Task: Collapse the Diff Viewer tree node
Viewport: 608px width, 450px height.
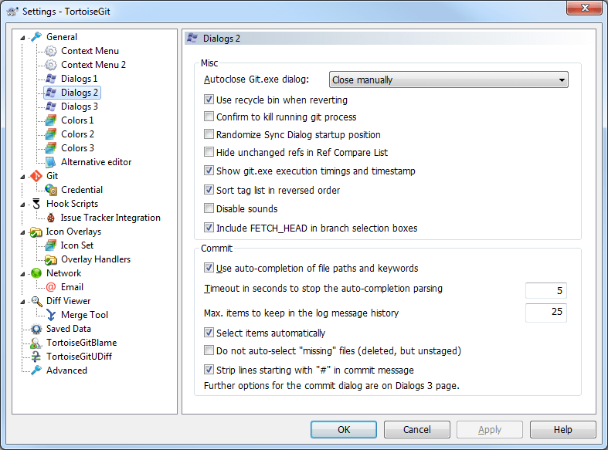Action: pyautogui.click(x=23, y=302)
